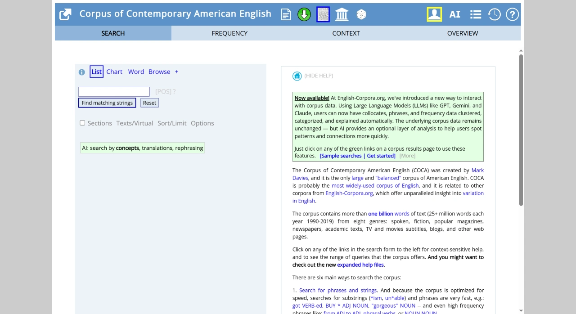Click the external link icon in header

[x=65, y=14]
